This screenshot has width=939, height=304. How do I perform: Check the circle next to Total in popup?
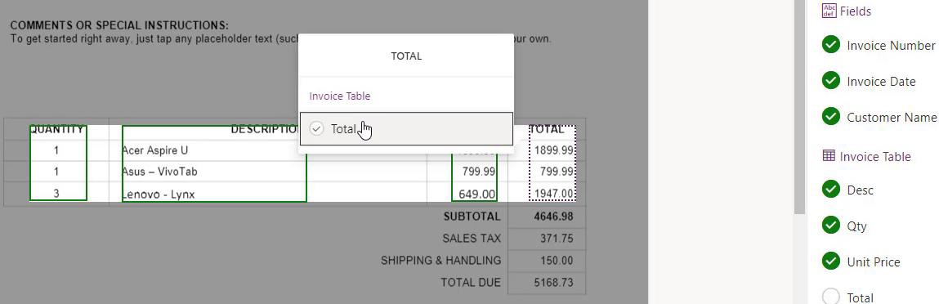(317, 128)
